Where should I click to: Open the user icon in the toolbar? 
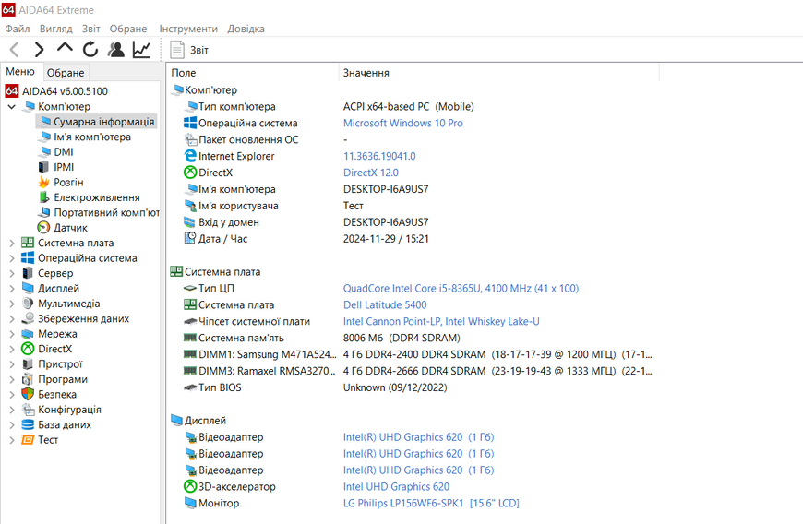(x=116, y=49)
